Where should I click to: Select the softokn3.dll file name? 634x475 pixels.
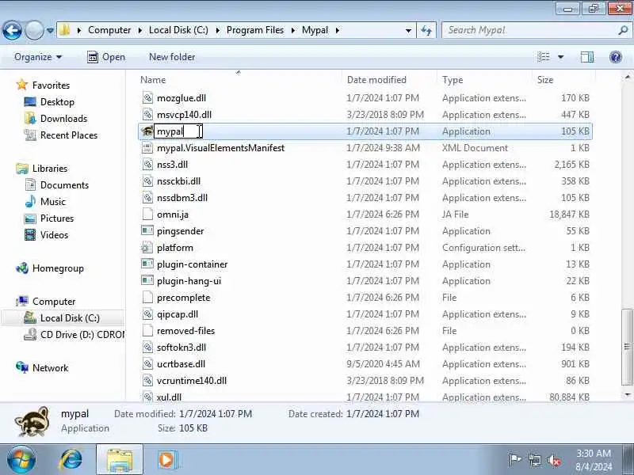coord(181,348)
